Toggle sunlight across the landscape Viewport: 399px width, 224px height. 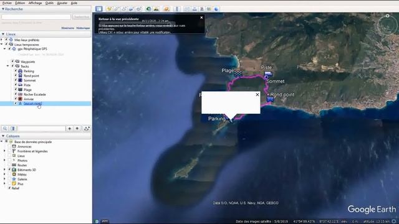click(156, 9)
